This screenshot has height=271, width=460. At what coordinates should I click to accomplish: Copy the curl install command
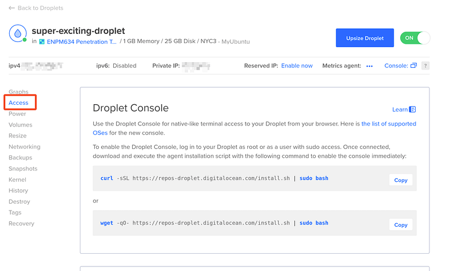[401, 180]
